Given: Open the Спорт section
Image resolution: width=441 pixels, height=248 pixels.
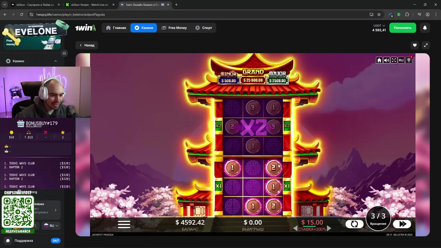Looking at the screenshot, I should point(204,28).
